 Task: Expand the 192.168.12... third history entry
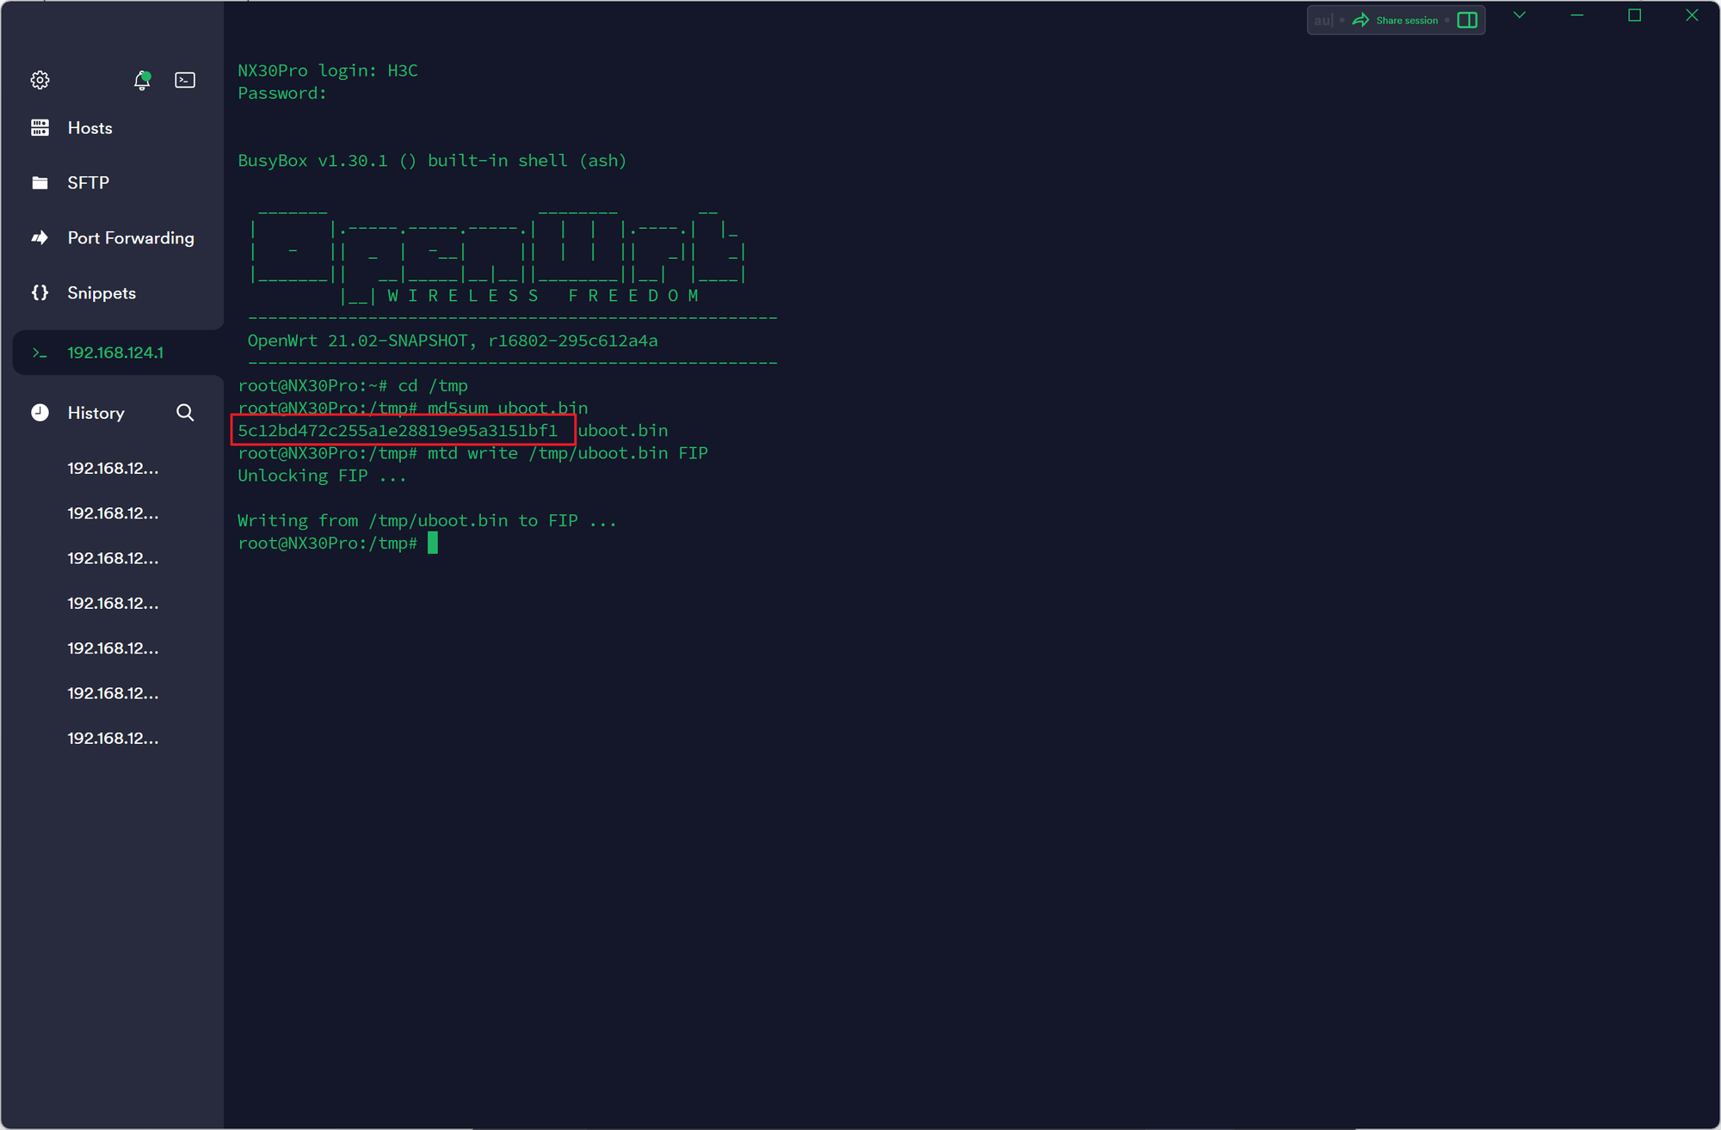pyautogui.click(x=112, y=556)
